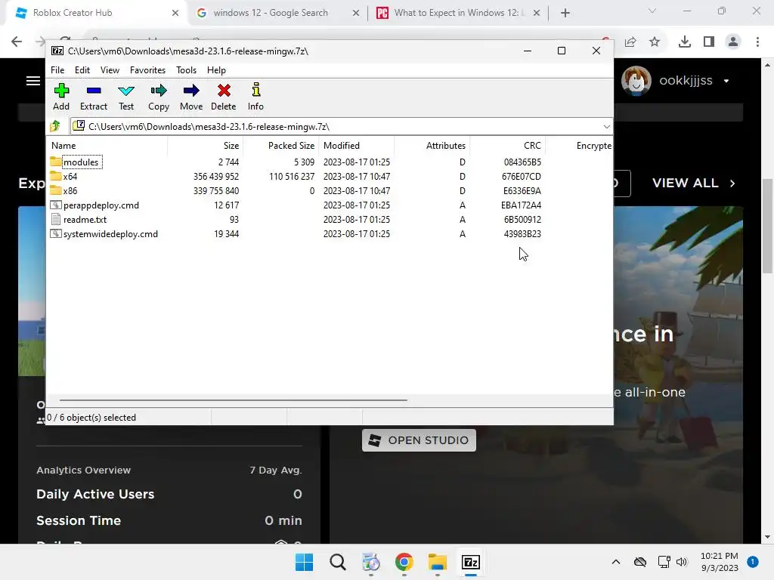Open Chrome side panel icon
The width and height of the screenshot is (774, 580).
tap(709, 42)
